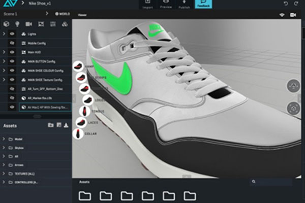Expand the MAIN SHOE COLOUR Config node
Image resolution: width=305 pixels, height=203 pixels.
tap(4, 71)
